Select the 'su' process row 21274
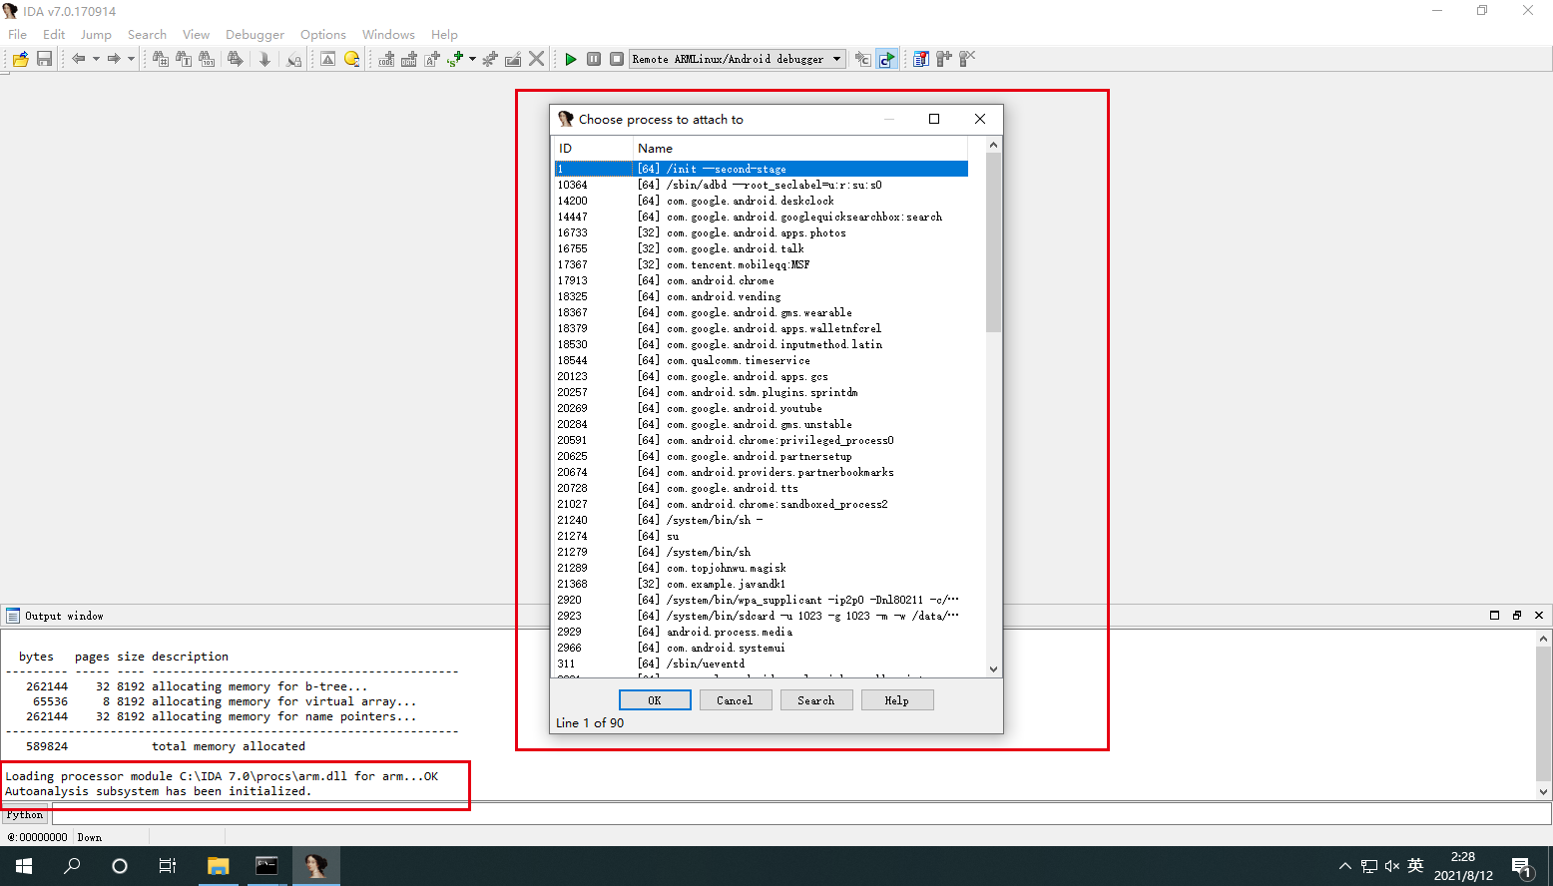The width and height of the screenshot is (1553, 886). pyautogui.click(x=762, y=536)
